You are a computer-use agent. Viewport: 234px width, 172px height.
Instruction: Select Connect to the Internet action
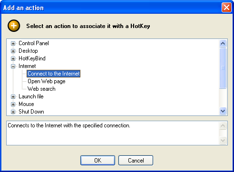coord(54,74)
